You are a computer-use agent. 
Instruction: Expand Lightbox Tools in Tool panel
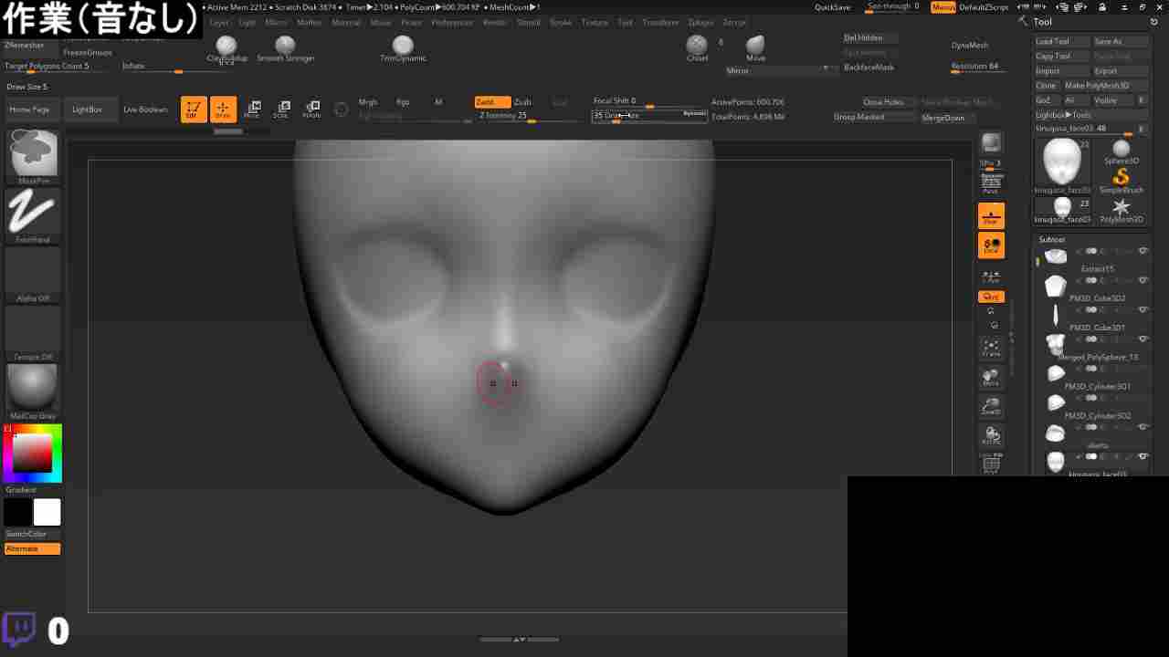(1063, 115)
